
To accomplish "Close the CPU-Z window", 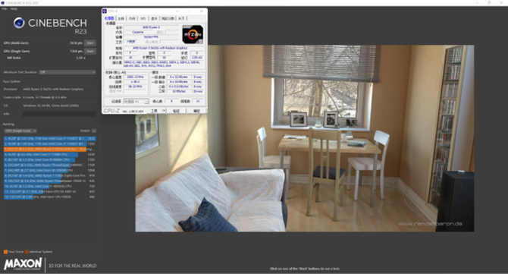I will pyautogui.click(x=202, y=11).
